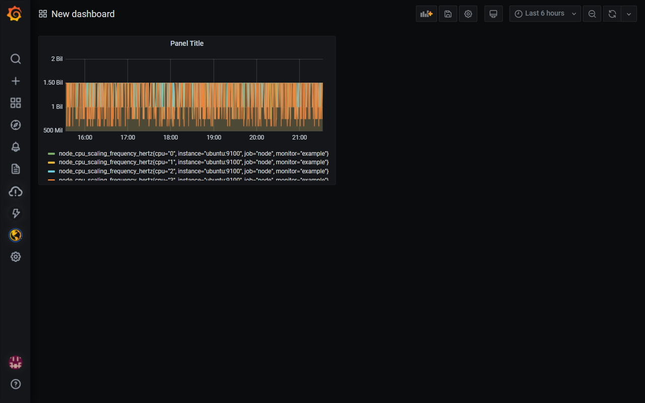Click the Add panel toolbar icon

(x=426, y=14)
